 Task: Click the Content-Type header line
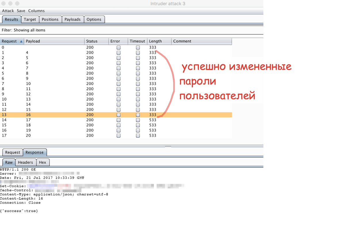click(x=54, y=194)
